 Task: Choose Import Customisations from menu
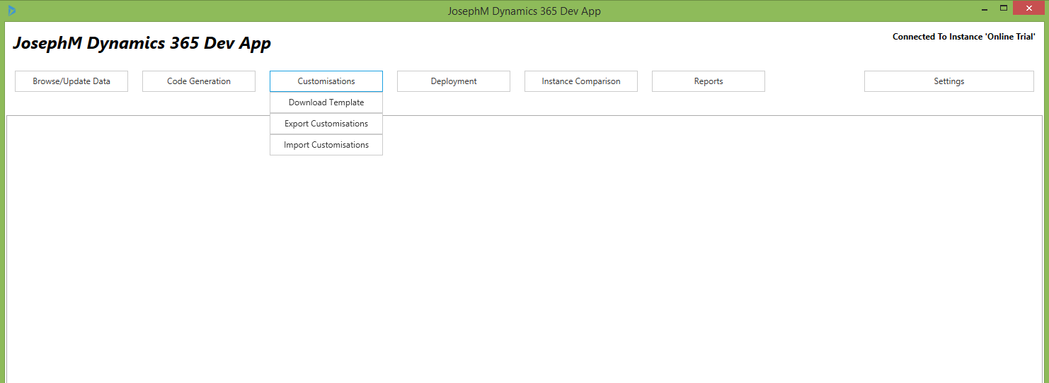coord(326,145)
